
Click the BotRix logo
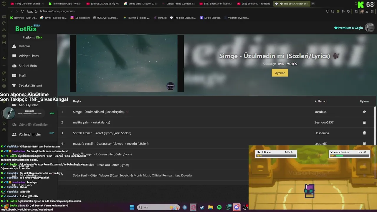point(27,28)
